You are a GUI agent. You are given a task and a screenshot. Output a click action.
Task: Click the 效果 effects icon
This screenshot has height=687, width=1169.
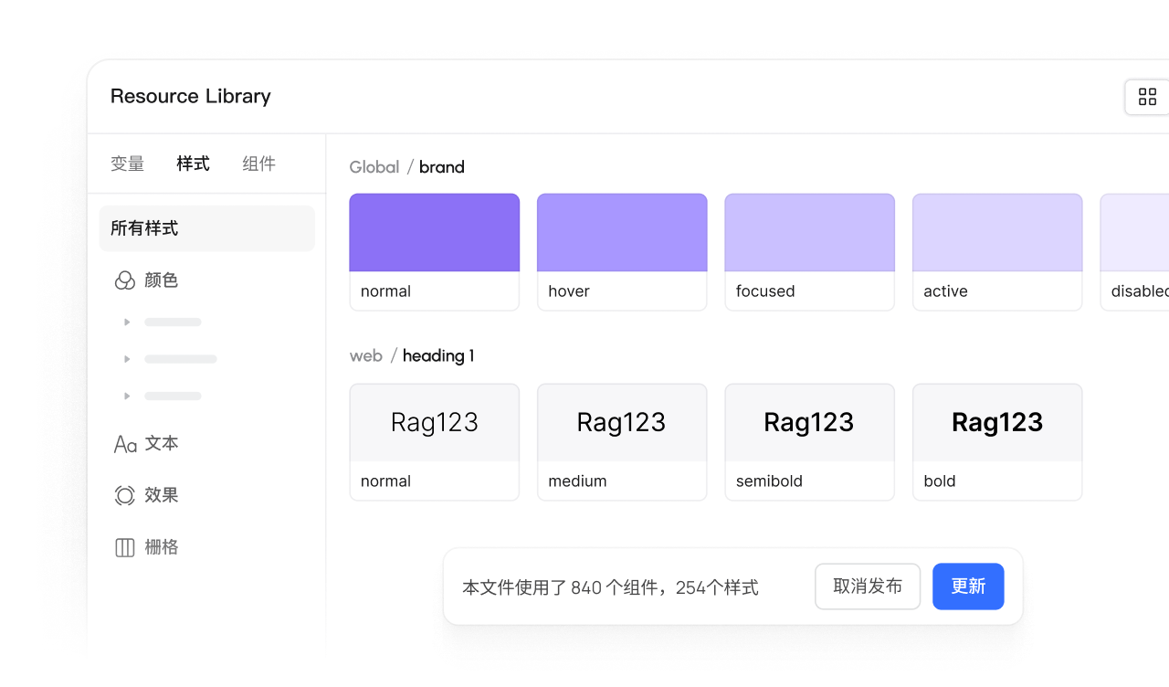pos(125,496)
